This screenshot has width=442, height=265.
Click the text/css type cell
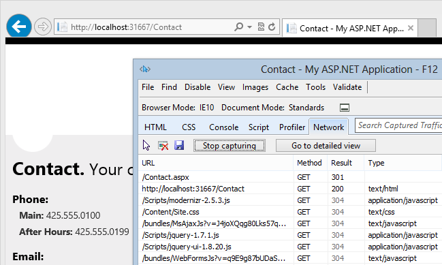tap(381, 212)
